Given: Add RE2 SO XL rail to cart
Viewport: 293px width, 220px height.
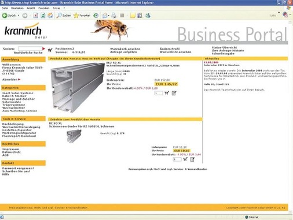Looking at the screenshot, I should 167,93.
